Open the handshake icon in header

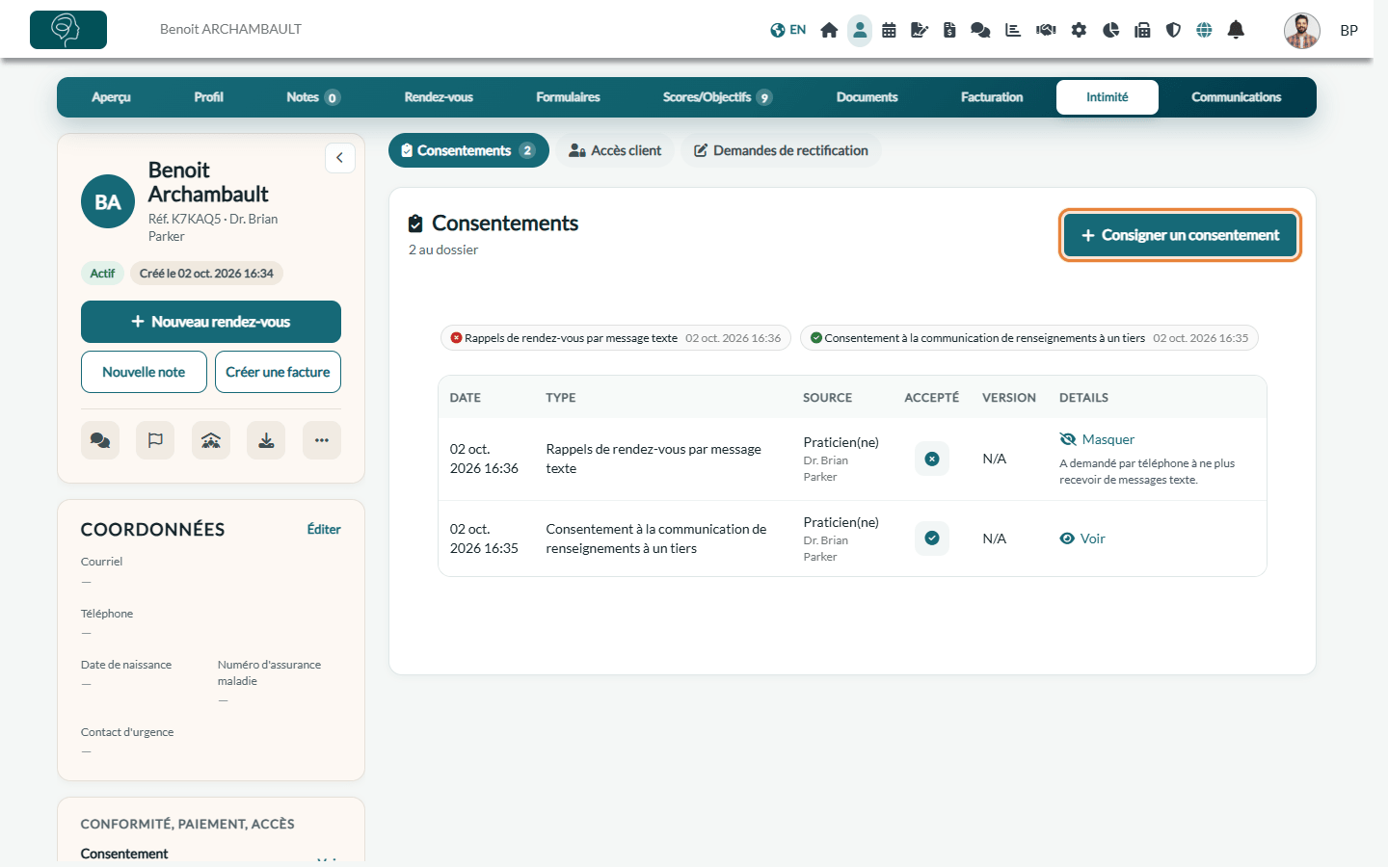(x=1046, y=30)
